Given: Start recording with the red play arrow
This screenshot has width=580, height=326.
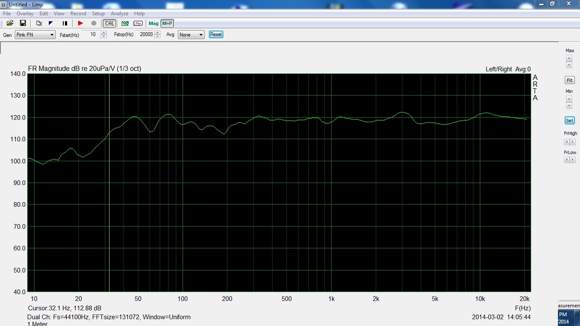Looking at the screenshot, I should [80, 23].
